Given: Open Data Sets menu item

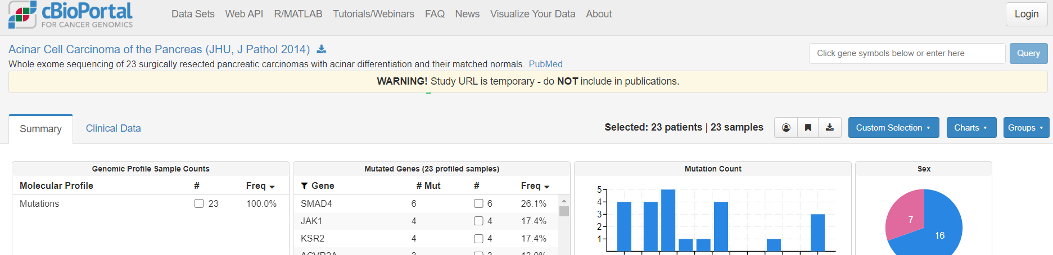Looking at the screenshot, I should (193, 14).
